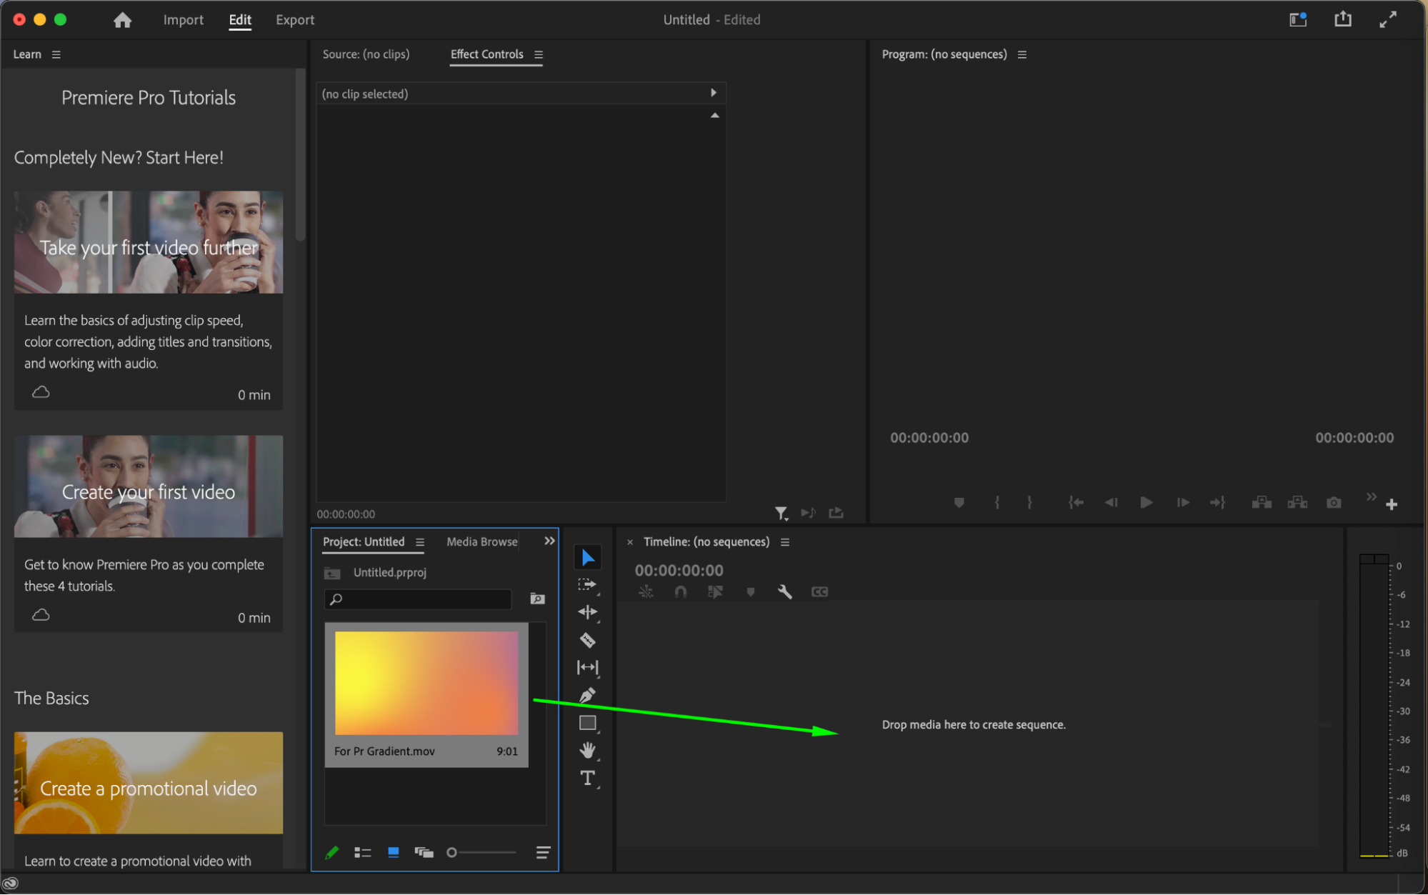Select the Ripple Edit tool
Screen dimensions: 1428x895
click(x=587, y=612)
